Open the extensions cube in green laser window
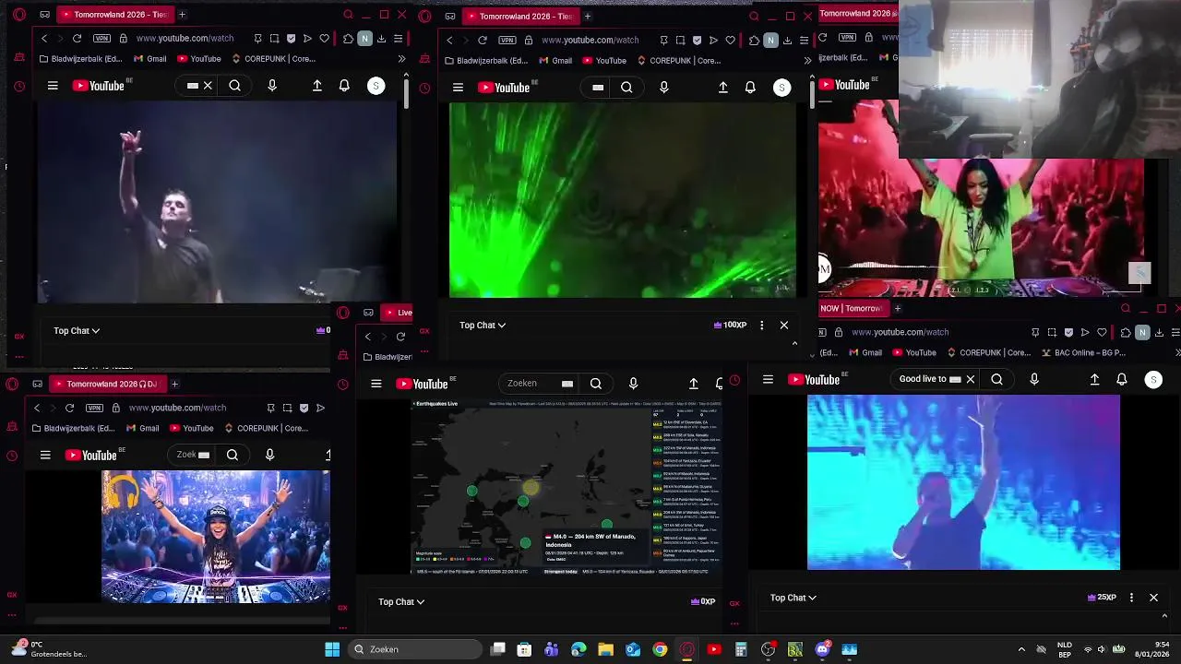 pyautogui.click(x=754, y=40)
